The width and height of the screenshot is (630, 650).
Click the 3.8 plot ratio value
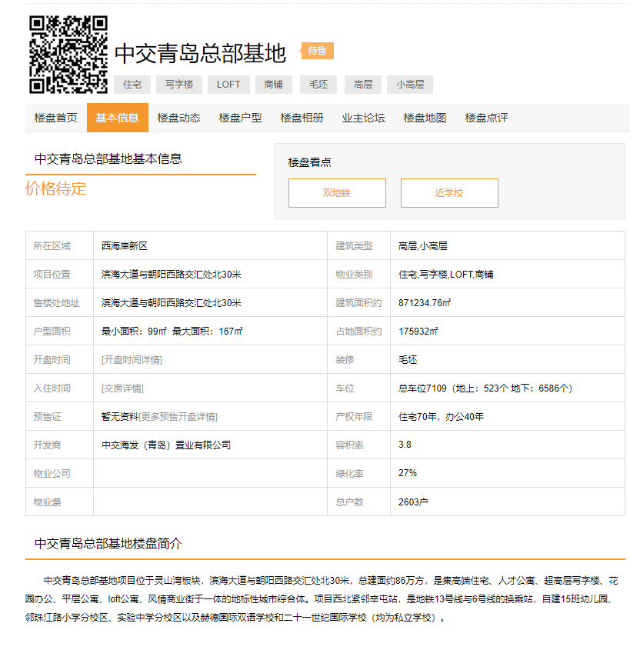coord(405,445)
